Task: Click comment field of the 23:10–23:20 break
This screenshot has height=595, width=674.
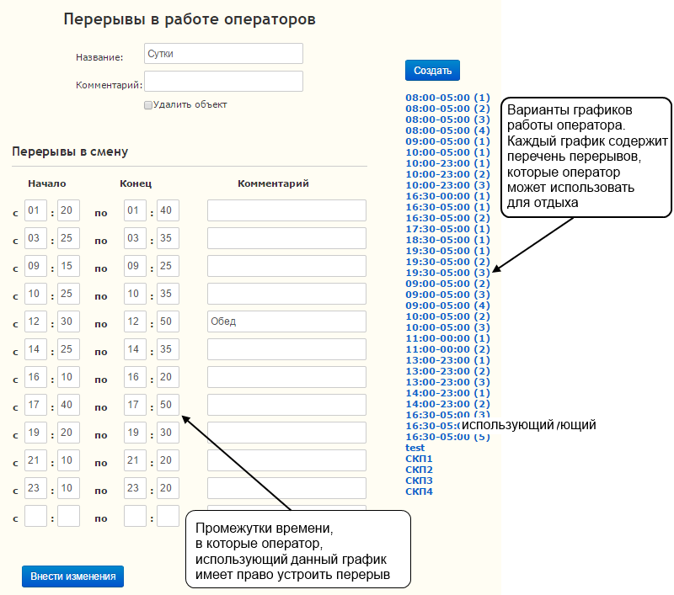Action: coord(286,488)
